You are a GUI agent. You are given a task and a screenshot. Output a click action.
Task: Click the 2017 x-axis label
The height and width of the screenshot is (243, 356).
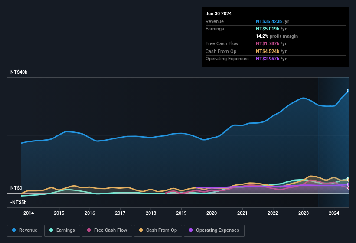coord(120,213)
